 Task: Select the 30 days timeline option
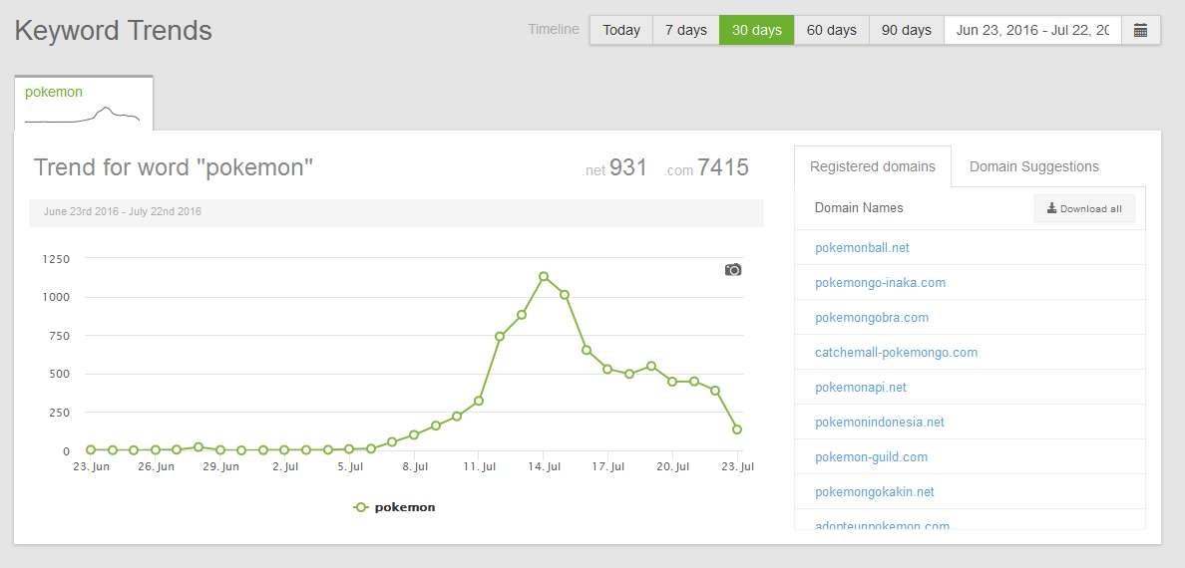pos(756,30)
